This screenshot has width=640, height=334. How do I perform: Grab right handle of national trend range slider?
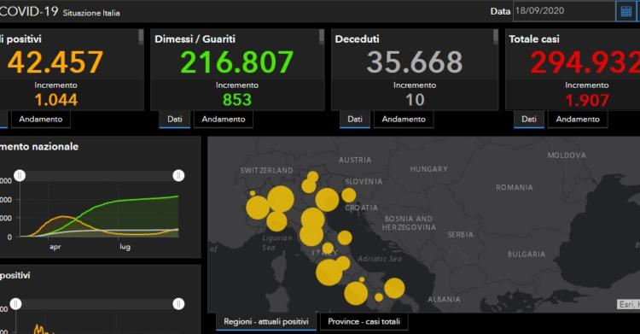coord(178,176)
